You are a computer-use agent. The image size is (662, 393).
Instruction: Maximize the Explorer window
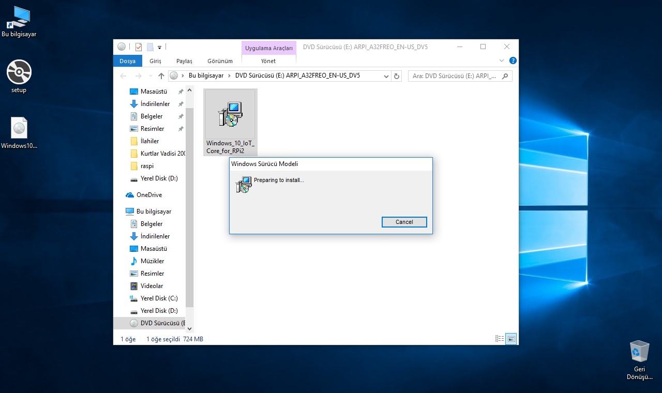(x=483, y=47)
